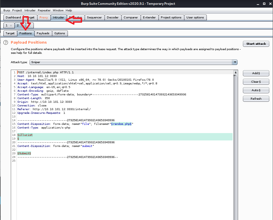Click the Accept-Language header line
This screenshot has height=220, width=273.
[44, 87]
